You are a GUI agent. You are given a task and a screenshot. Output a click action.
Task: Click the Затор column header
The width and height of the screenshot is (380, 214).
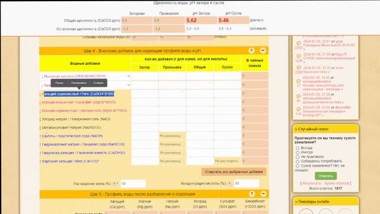(145, 67)
